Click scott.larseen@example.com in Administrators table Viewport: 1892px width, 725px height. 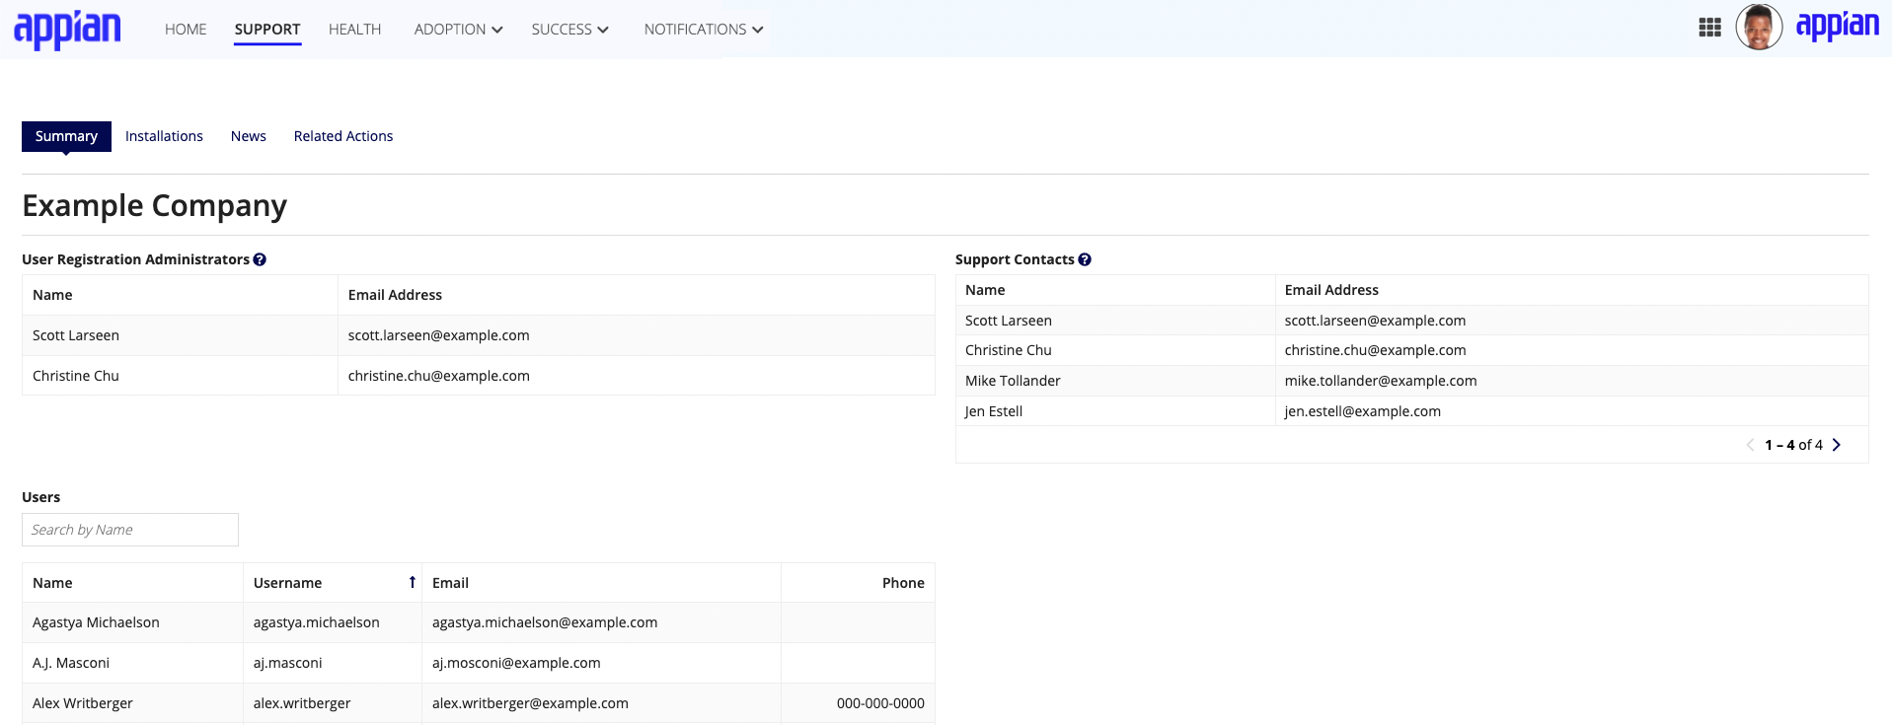439,335
